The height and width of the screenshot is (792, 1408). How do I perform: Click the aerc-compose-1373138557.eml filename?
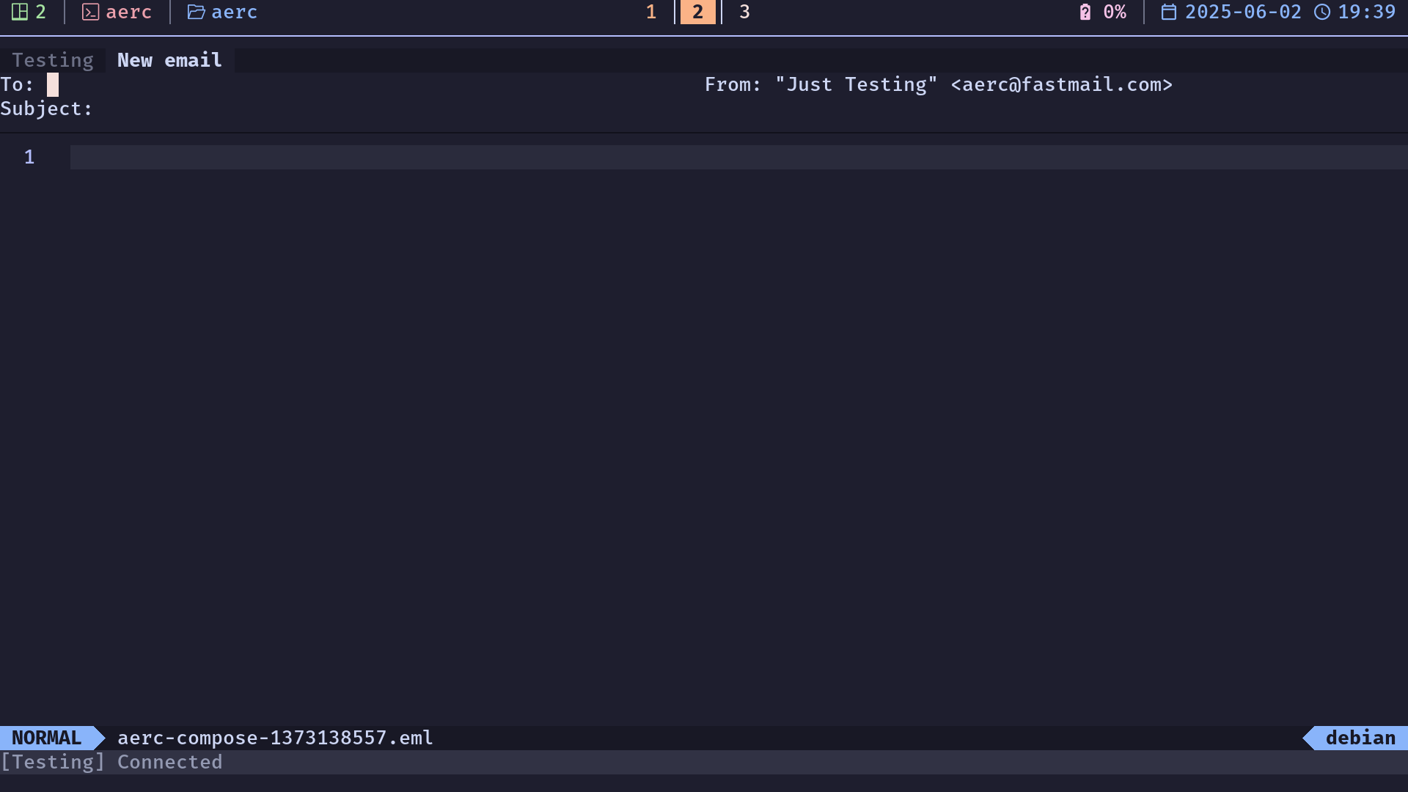tap(276, 738)
